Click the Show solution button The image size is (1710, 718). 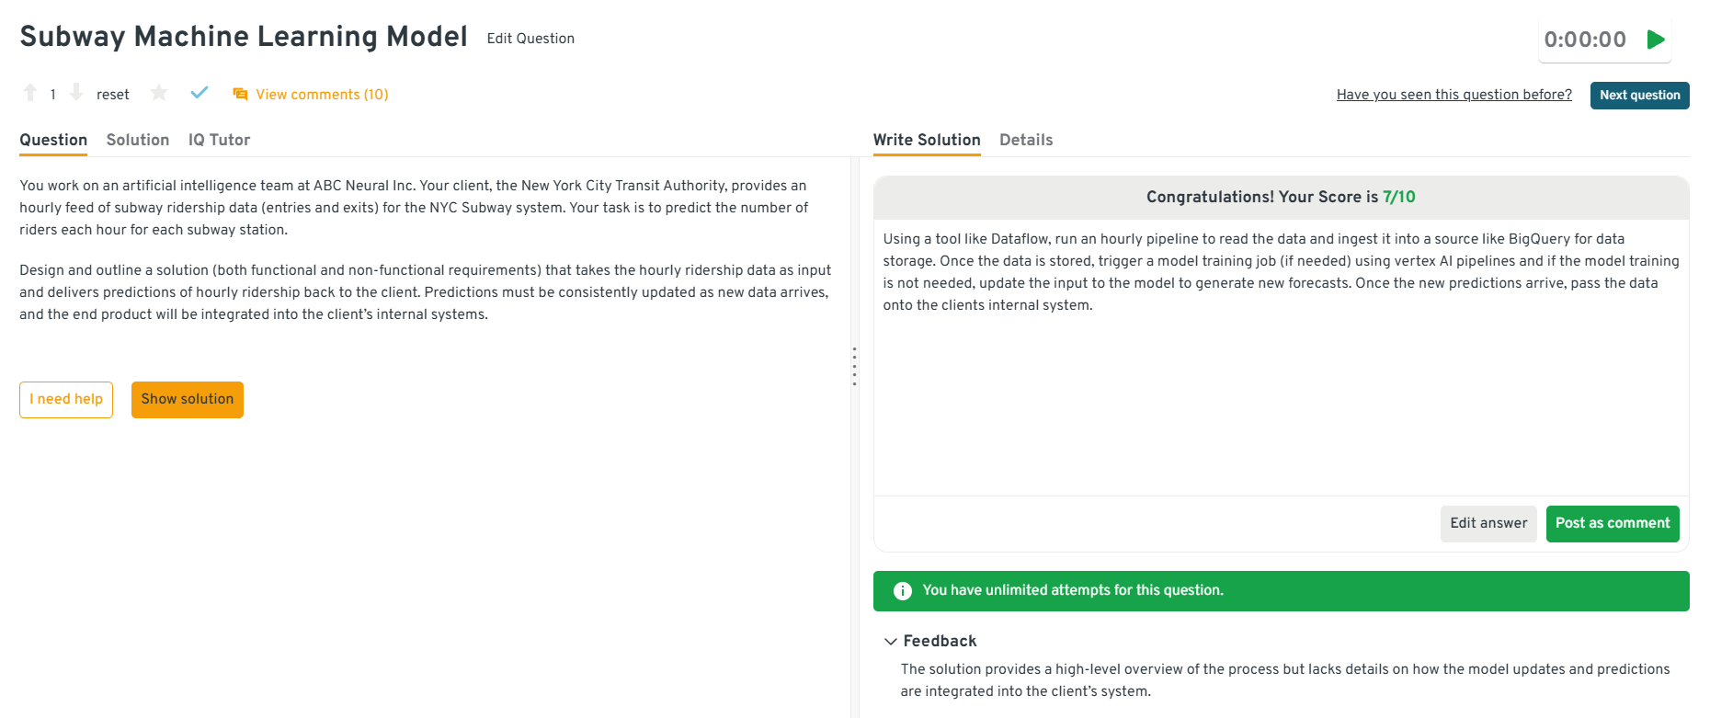pyautogui.click(x=188, y=400)
